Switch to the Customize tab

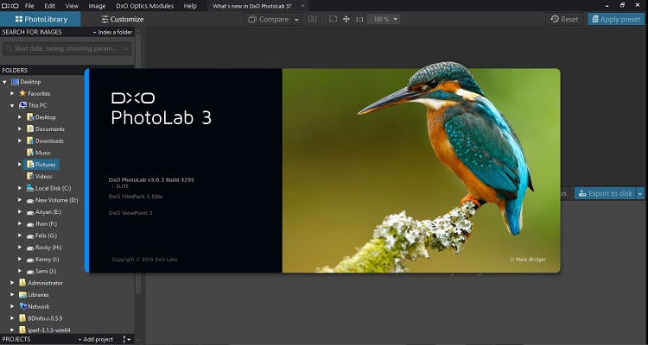tap(123, 19)
